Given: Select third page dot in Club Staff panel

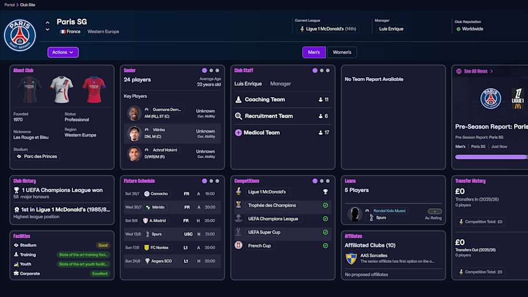Looking at the screenshot, I should point(328,71).
